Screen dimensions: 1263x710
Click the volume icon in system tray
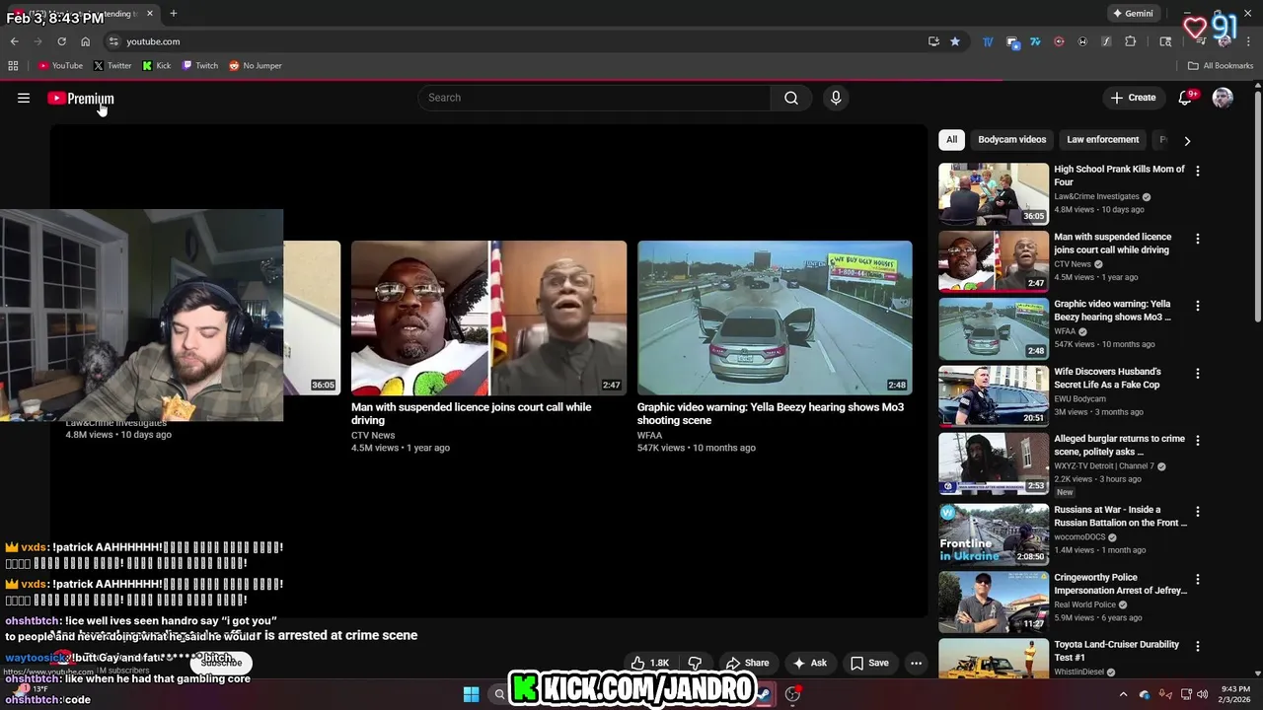click(1204, 694)
